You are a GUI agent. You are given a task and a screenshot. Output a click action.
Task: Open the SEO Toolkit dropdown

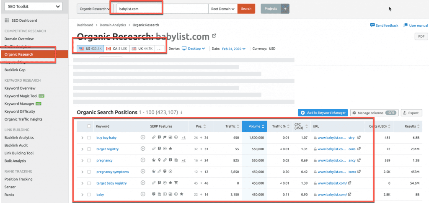[x=32, y=6]
